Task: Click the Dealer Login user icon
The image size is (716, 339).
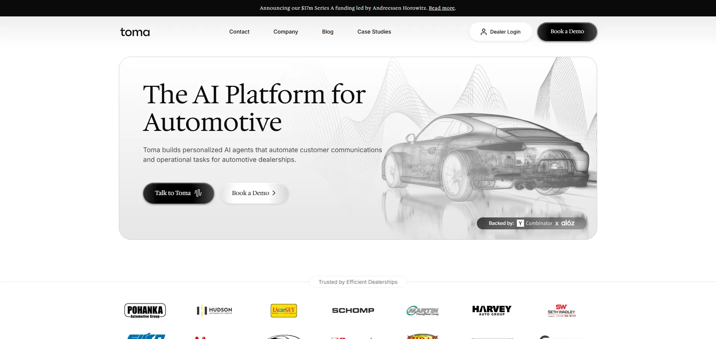Action: pos(484,32)
